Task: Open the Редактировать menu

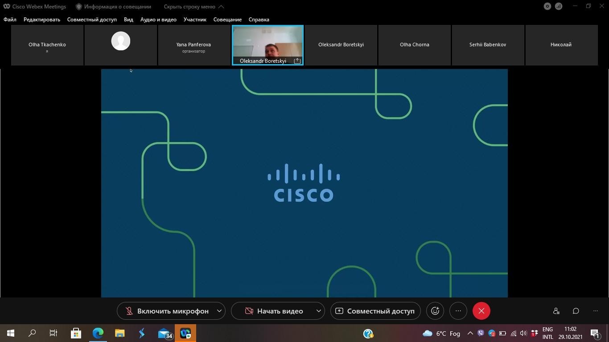Action: click(x=42, y=20)
